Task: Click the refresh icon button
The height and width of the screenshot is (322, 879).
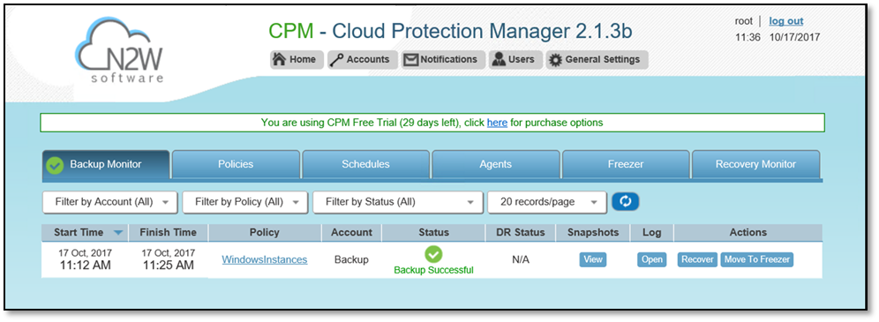Action: (626, 202)
